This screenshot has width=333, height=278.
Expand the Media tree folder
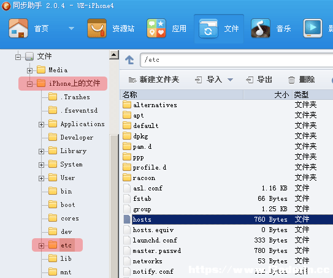click(x=29, y=70)
